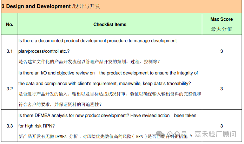Screen dimensions: 244x144
Task: Click the 'Checklist Items' column header
Action: [110, 25]
